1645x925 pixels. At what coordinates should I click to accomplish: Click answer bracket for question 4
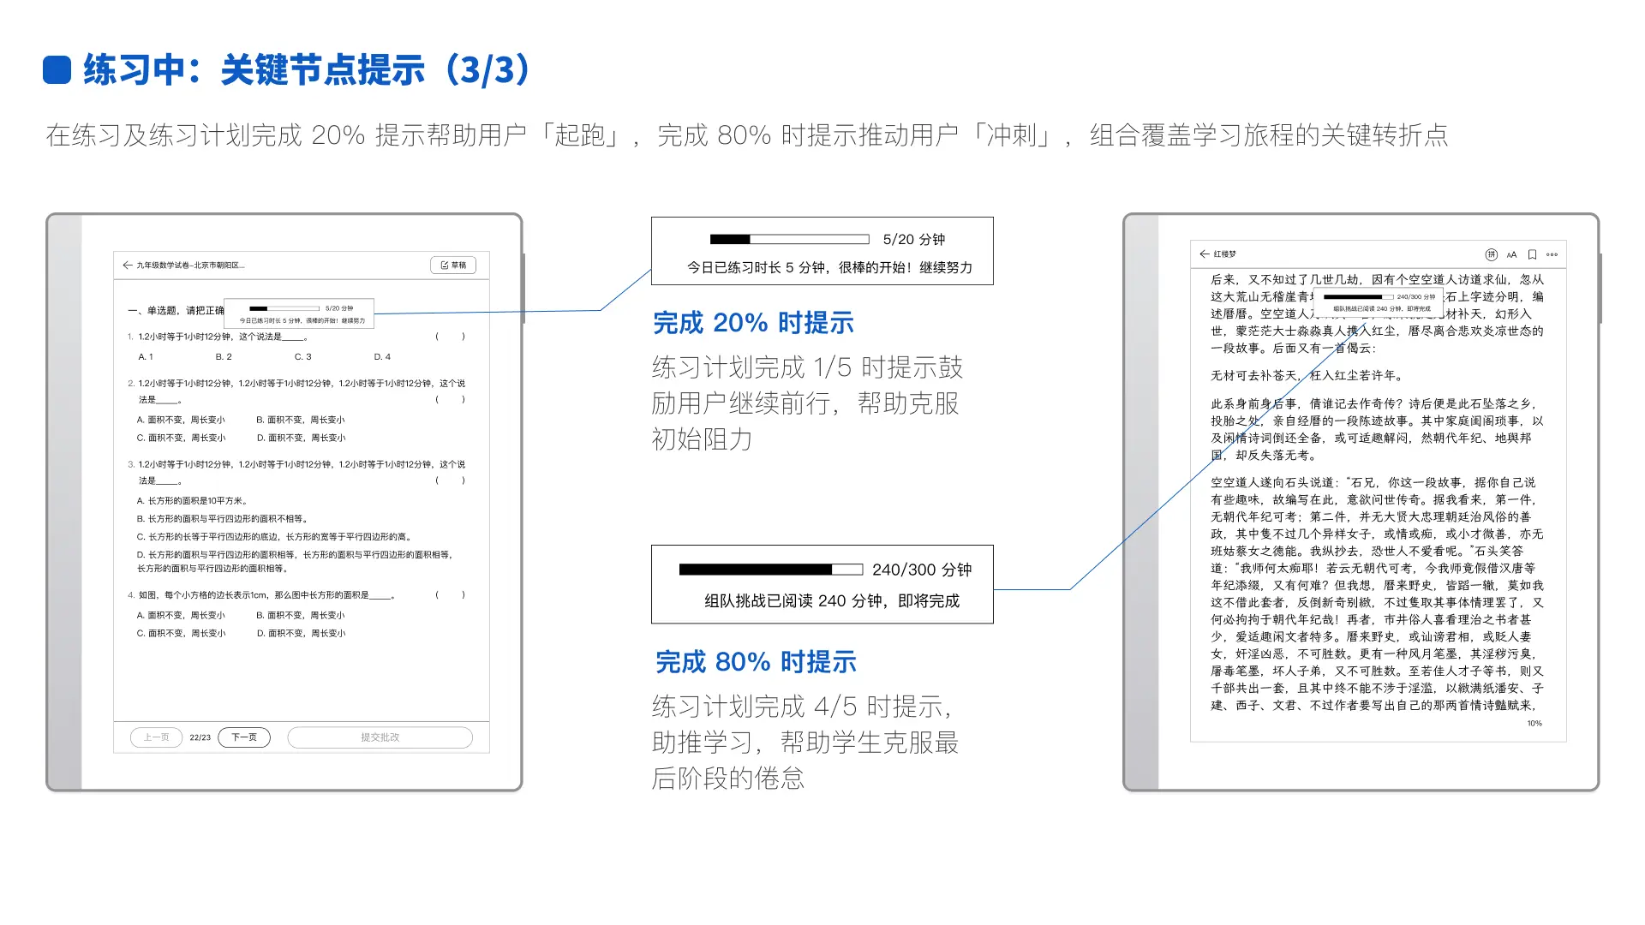(x=450, y=595)
